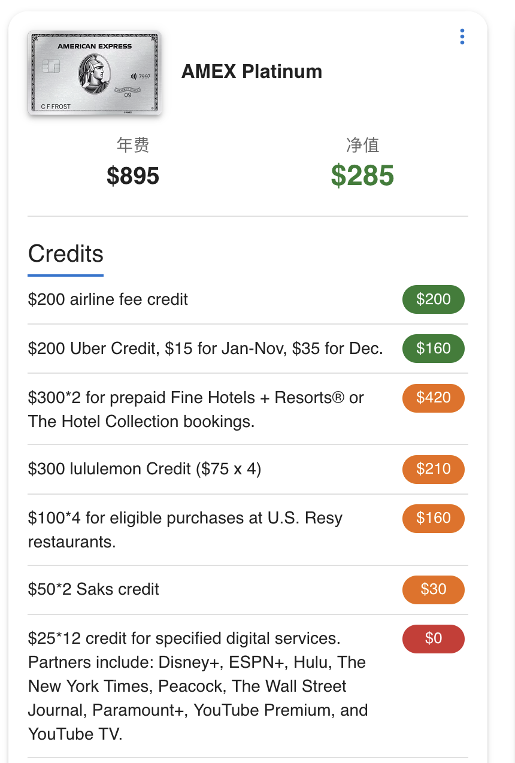The image size is (515, 763).
Task: Click the red $0 pill for digital services
Action: tap(433, 638)
